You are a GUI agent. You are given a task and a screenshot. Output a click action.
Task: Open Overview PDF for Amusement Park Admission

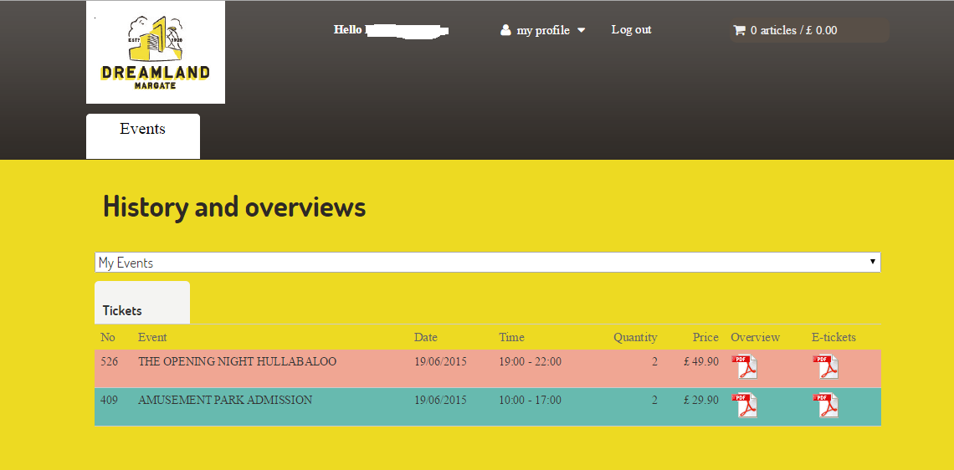[x=744, y=406]
